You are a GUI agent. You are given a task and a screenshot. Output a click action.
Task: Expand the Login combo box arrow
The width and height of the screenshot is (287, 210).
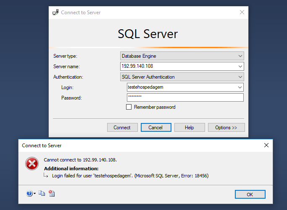click(x=240, y=87)
